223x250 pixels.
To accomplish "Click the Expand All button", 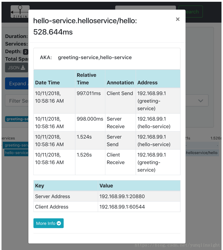I will tap(17, 83).
